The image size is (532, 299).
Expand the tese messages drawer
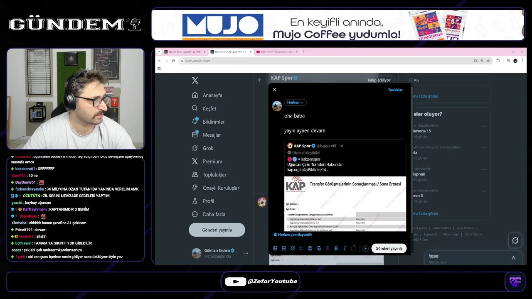pyautogui.click(x=513, y=258)
